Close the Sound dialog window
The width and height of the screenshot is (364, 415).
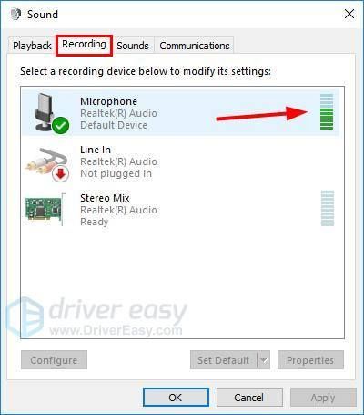(349, 14)
